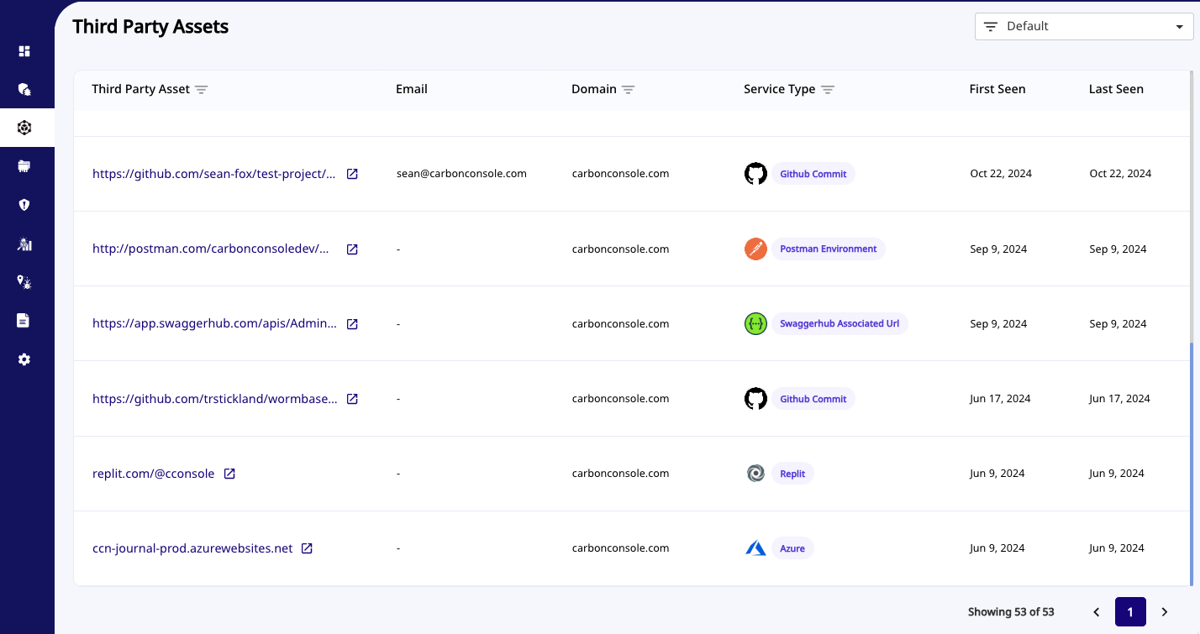Open the ccn-journal-prod.azurewebsites.net link
1200x634 pixels.
192,548
